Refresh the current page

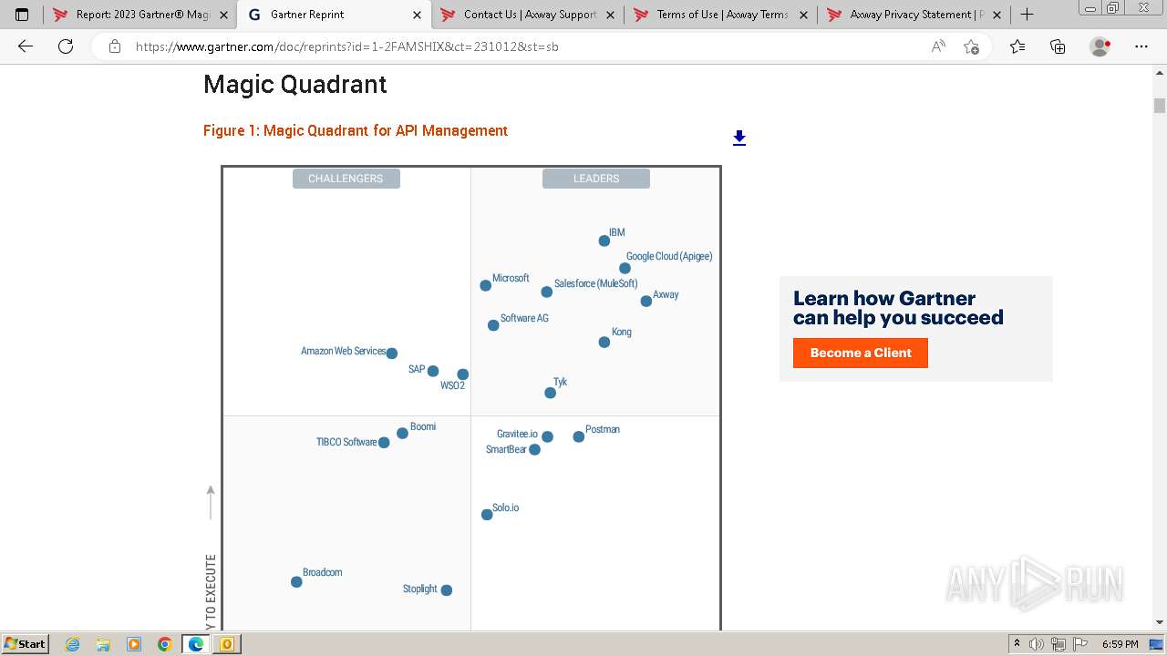coord(66,46)
